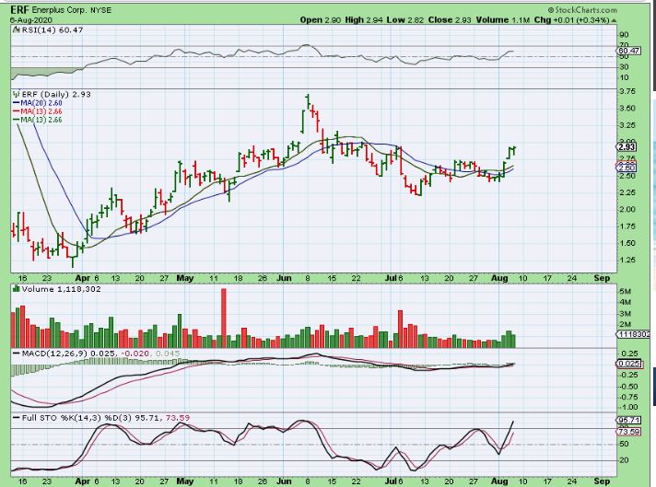
Task: Click the blue 2.60 tag on price axis
Action: [x=627, y=168]
